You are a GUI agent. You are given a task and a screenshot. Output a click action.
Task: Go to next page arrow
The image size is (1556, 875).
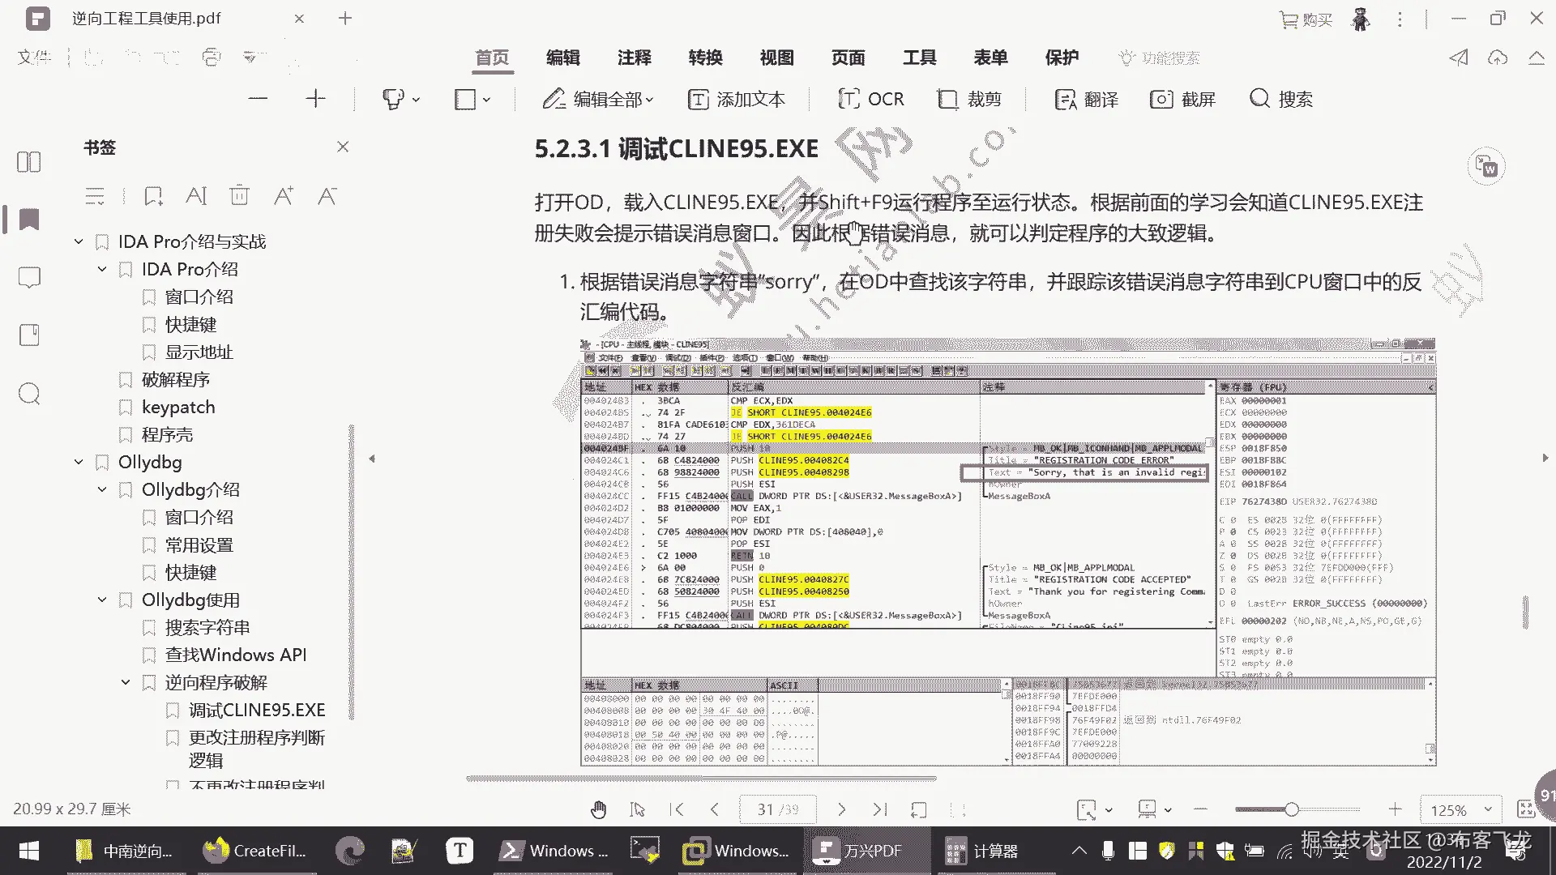(x=841, y=809)
